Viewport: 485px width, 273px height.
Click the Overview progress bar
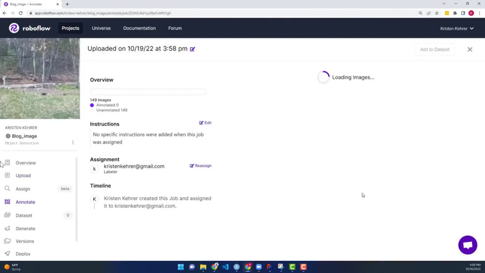pyautogui.click(x=148, y=92)
